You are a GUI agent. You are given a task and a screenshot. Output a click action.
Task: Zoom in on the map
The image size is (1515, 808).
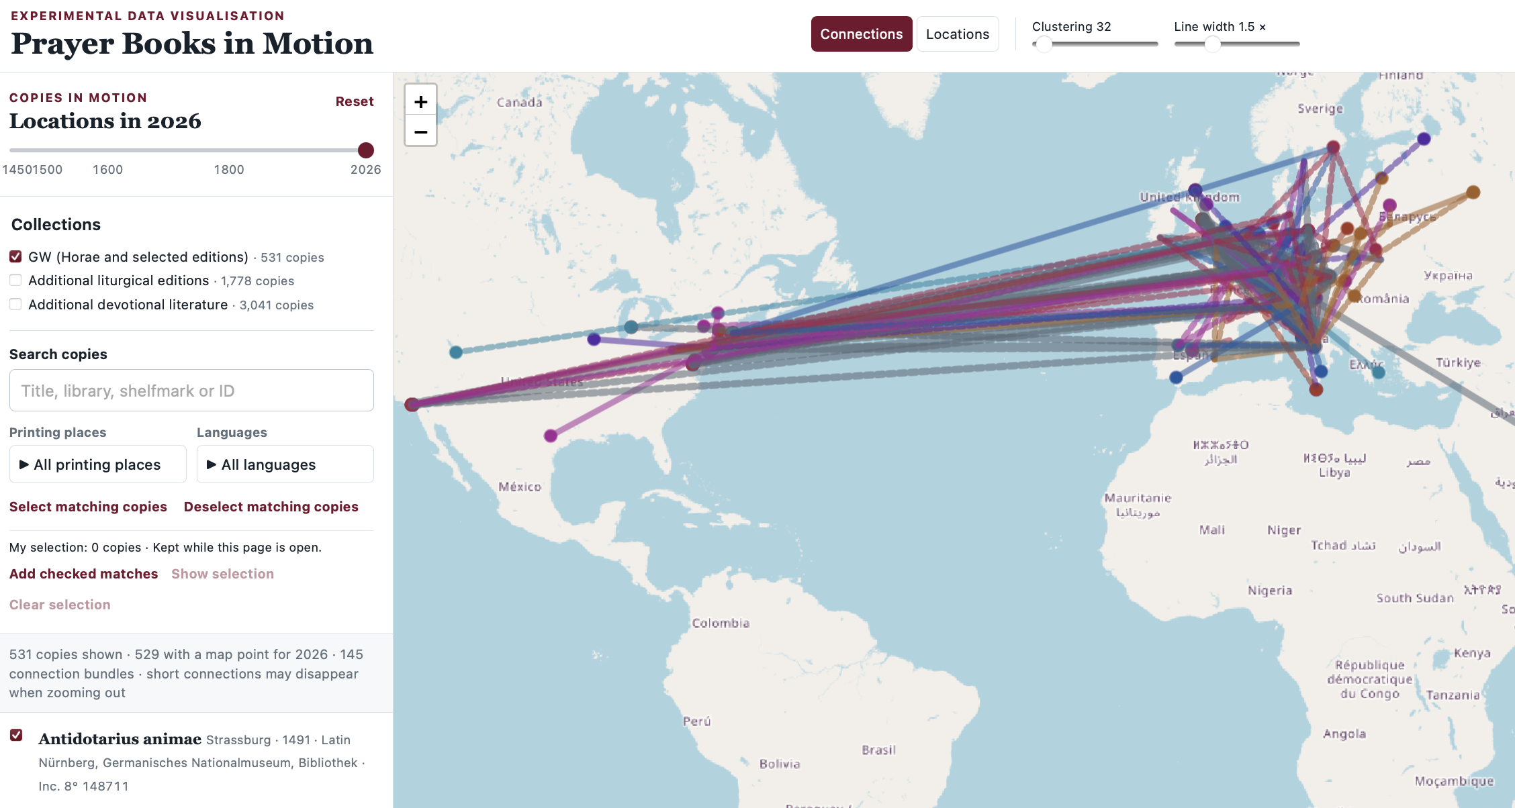[421, 101]
